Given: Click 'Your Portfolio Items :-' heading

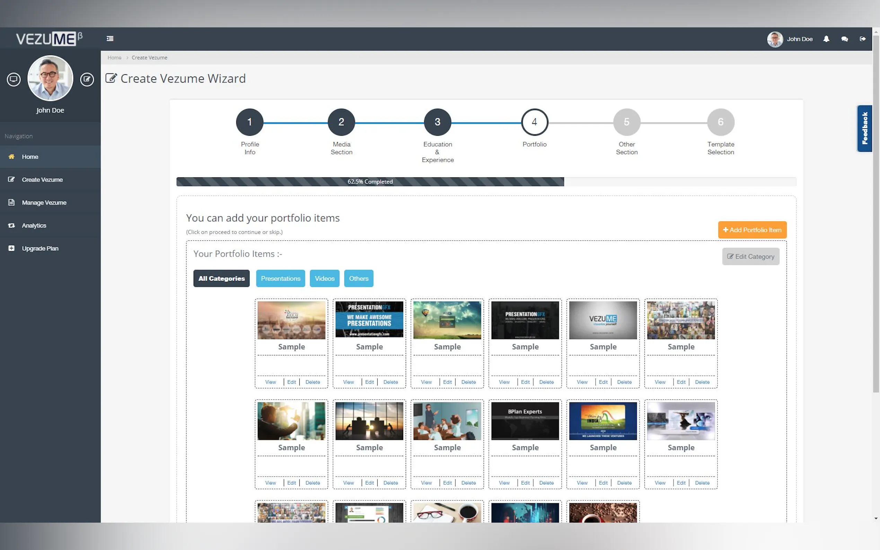Looking at the screenshot, I should tap(238, 254).
